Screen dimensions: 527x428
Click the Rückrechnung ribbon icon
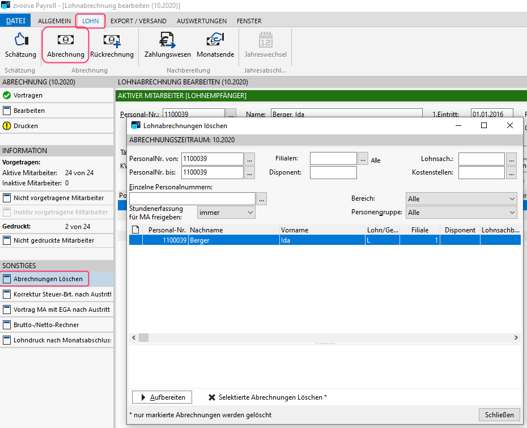pos(112,40)
